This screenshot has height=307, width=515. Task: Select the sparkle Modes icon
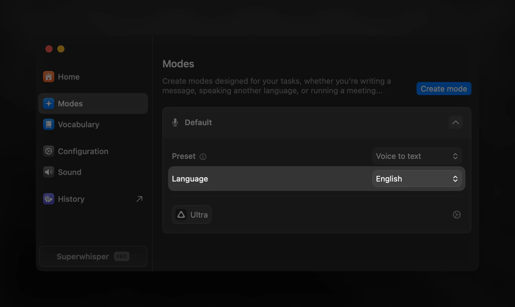(49, 103)
